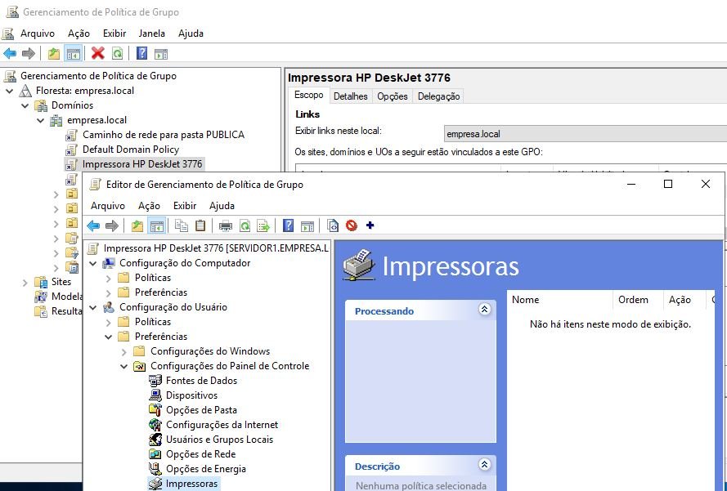
Task: Sort by the Ação column header
Action: point(684,300)
